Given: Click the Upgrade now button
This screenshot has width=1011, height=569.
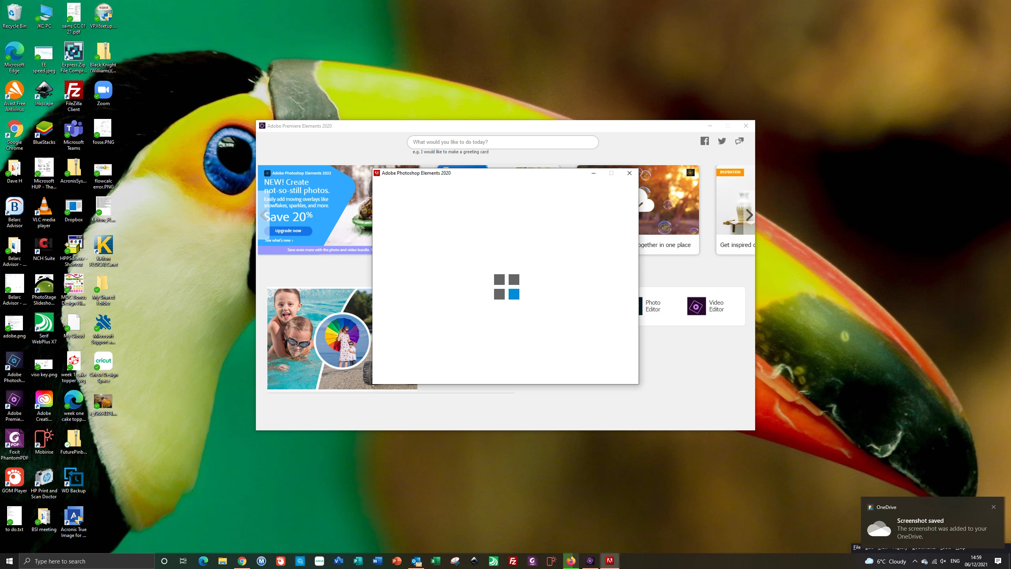Looking at the screenshot, I should 288,231.
